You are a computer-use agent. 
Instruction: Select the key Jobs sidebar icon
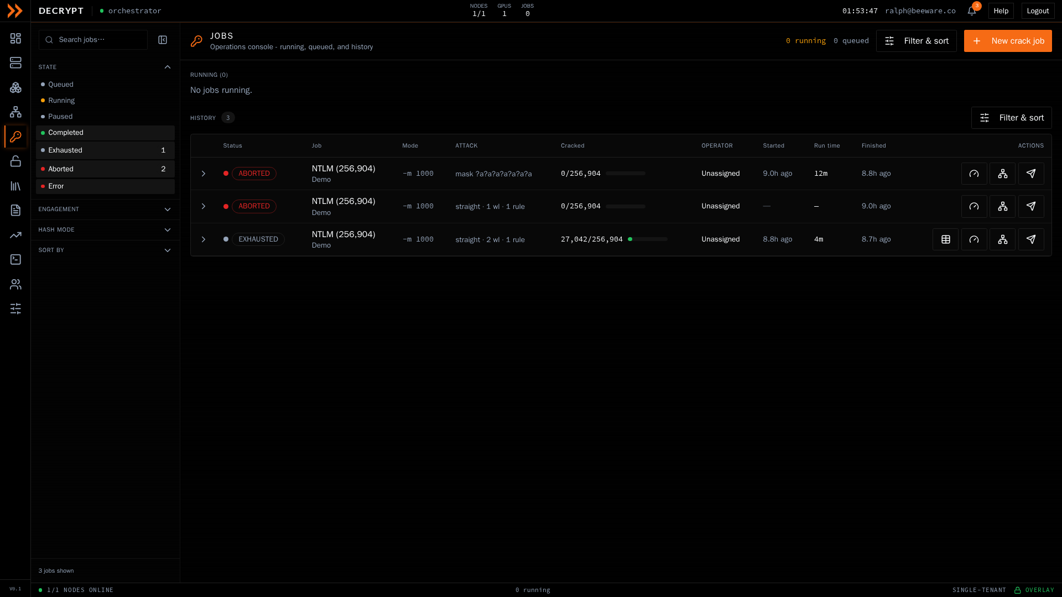(x=15, y=137)
